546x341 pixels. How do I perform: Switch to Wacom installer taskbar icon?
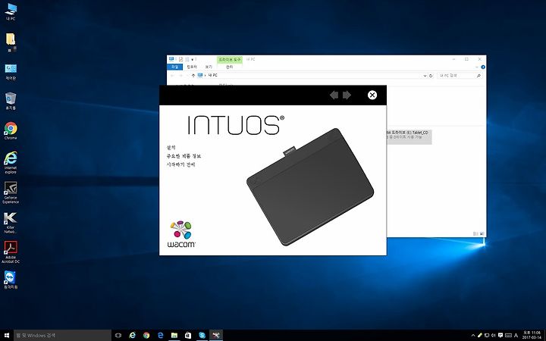click(x=216, y=336)
